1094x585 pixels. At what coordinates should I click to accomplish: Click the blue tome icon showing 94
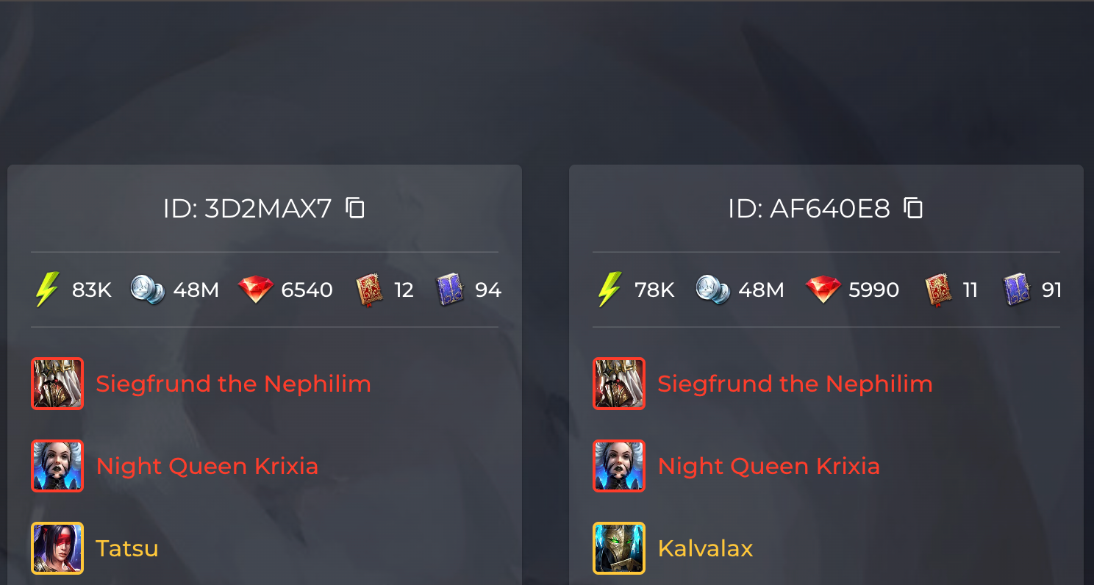pos(450,290)
